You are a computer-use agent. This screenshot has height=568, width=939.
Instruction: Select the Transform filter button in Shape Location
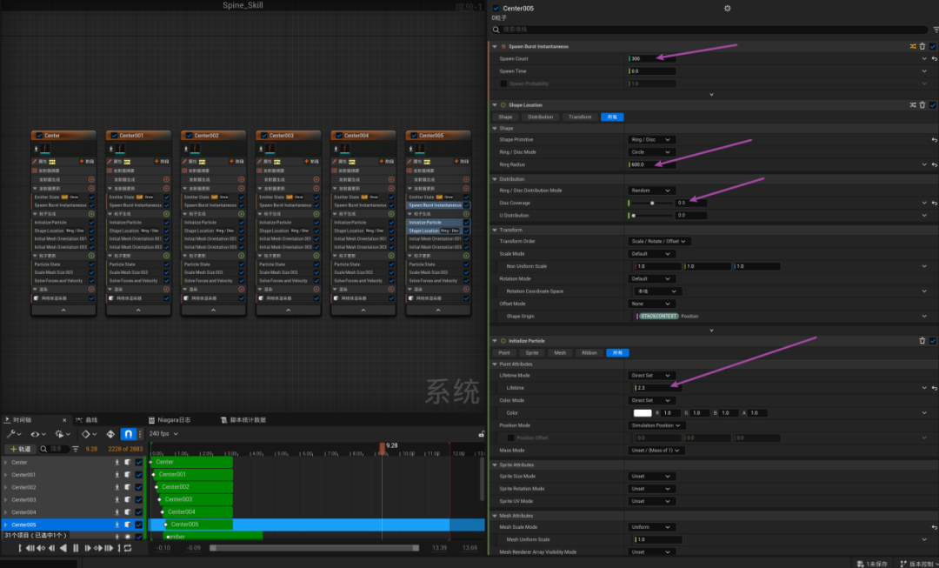580,117
